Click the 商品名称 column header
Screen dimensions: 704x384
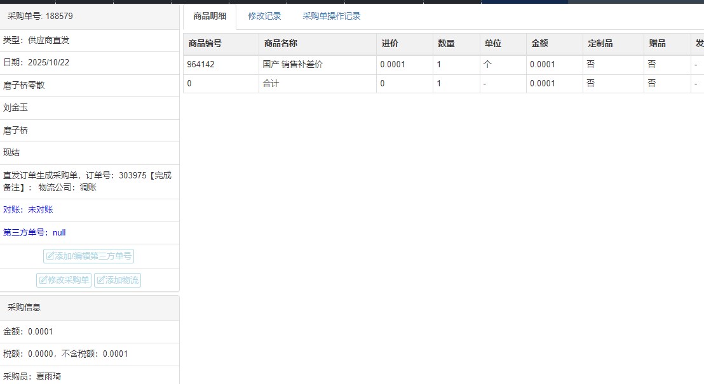point(280,44)
